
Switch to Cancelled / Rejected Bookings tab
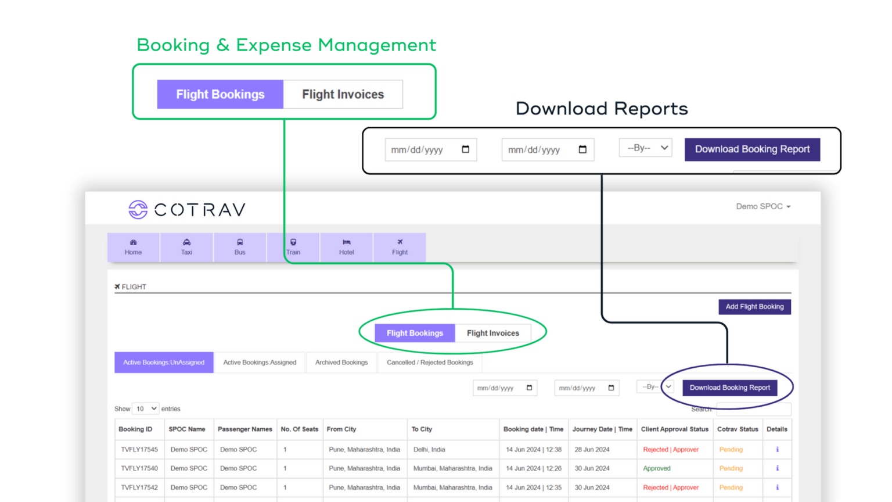pos(430,363)
